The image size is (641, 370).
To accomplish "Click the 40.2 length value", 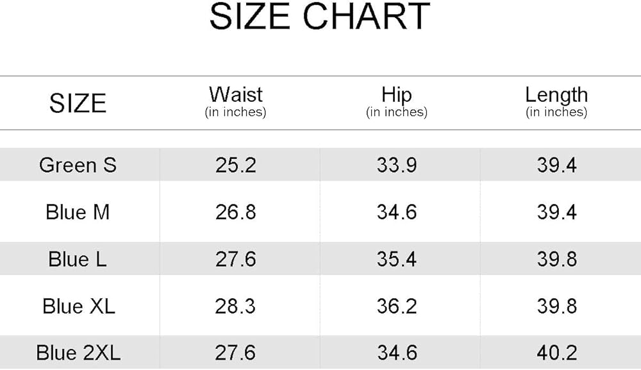I will [557, 353].
